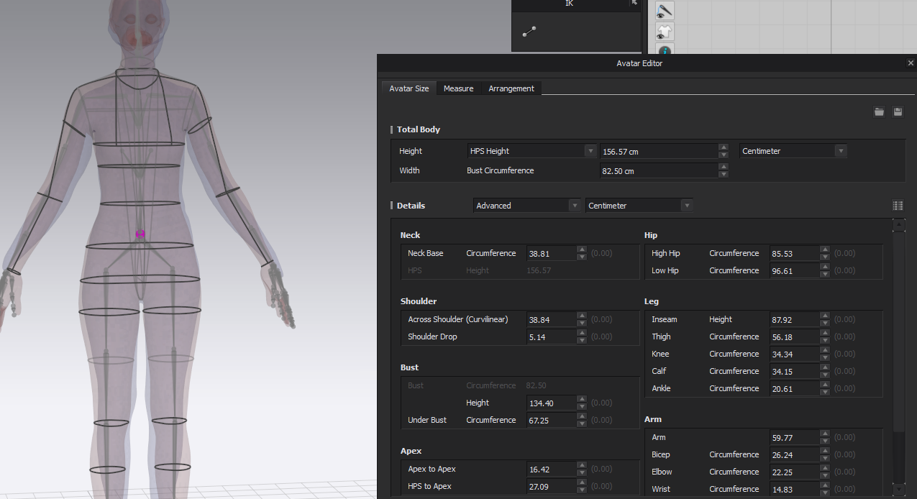
Task: Open the Details Centimeter unit dropdown
Action: (x=639, y=206)
